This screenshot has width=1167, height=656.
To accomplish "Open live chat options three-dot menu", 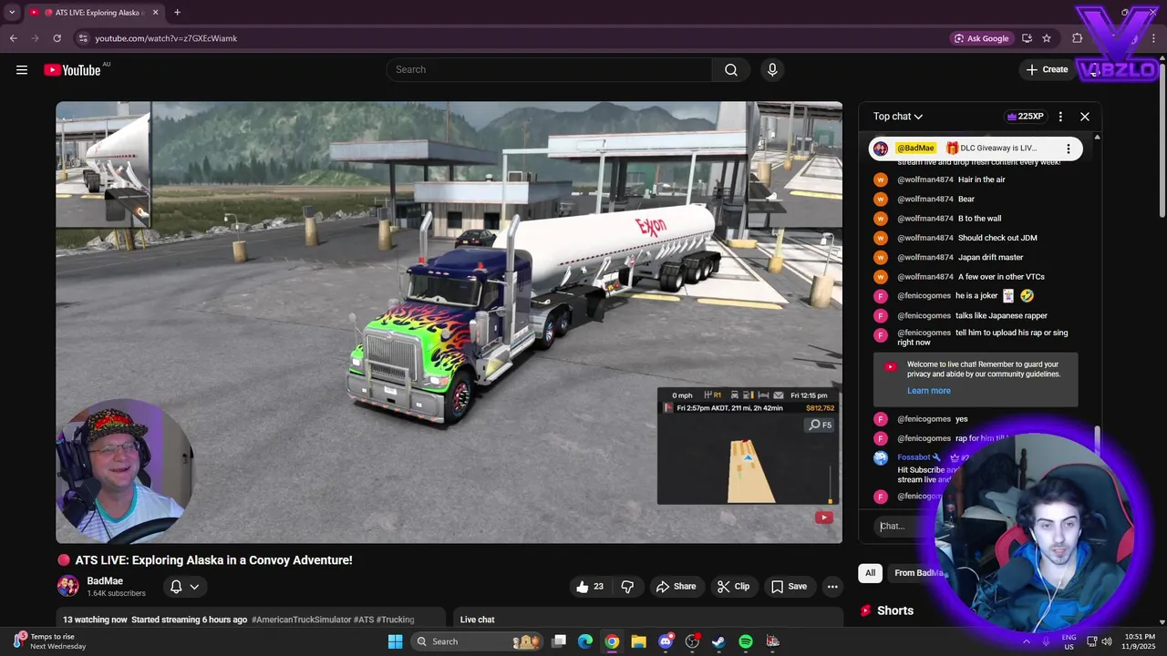I will tap(1060, 117).
